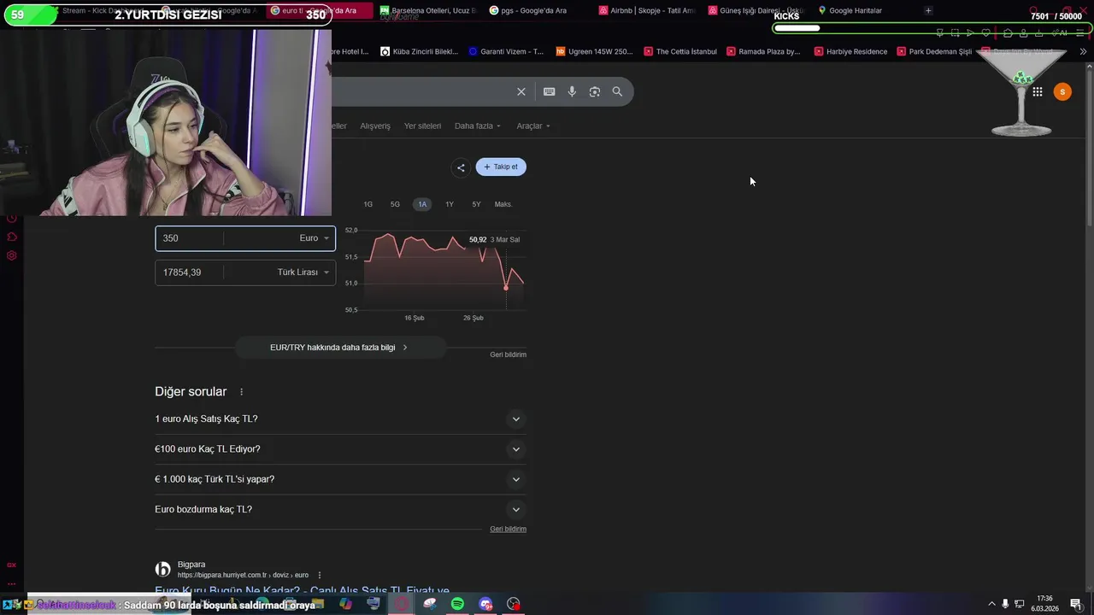Open Discord from the taskbar
Viewport: 1094px width, 615px height.
pos(485,604)
